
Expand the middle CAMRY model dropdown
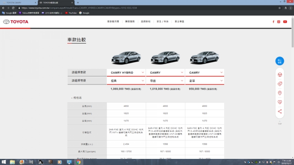(x=165, y=73)
